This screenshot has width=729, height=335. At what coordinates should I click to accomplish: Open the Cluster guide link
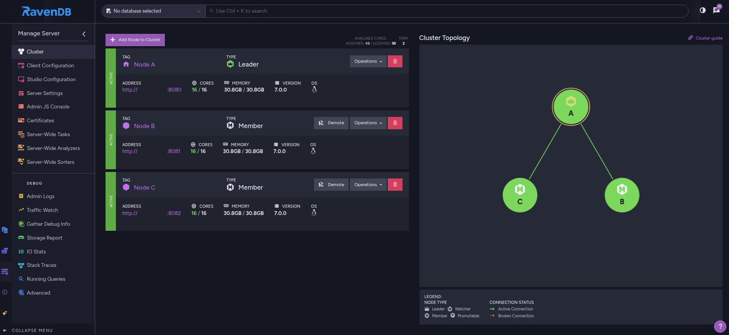(706, 38)
